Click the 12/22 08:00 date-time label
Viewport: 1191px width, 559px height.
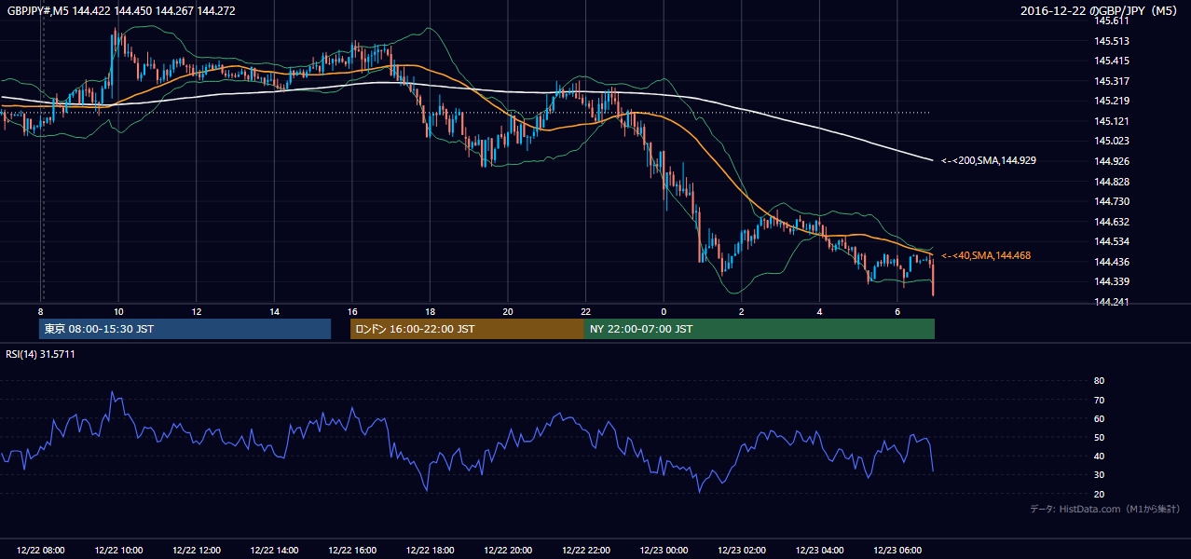point(41,551)
